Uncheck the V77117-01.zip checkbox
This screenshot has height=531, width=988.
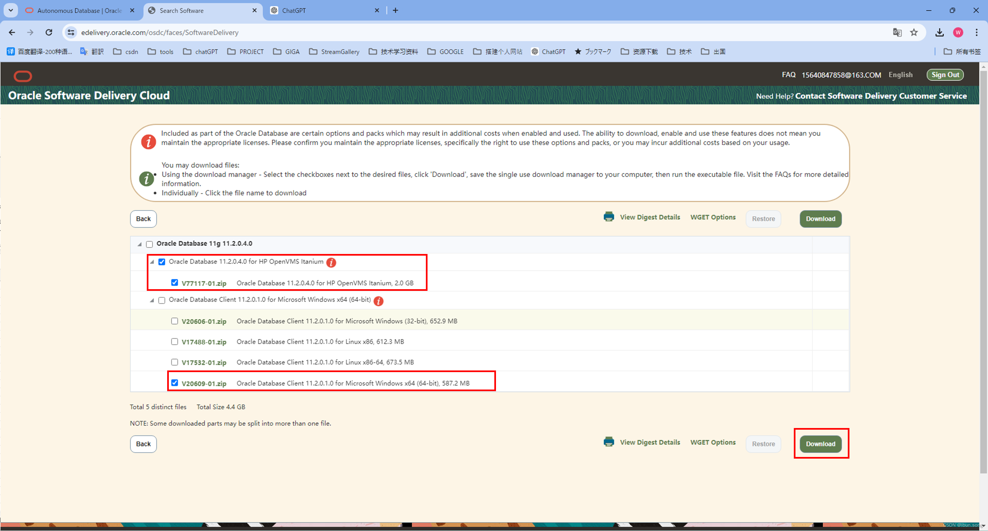click(x=174, y=283)
